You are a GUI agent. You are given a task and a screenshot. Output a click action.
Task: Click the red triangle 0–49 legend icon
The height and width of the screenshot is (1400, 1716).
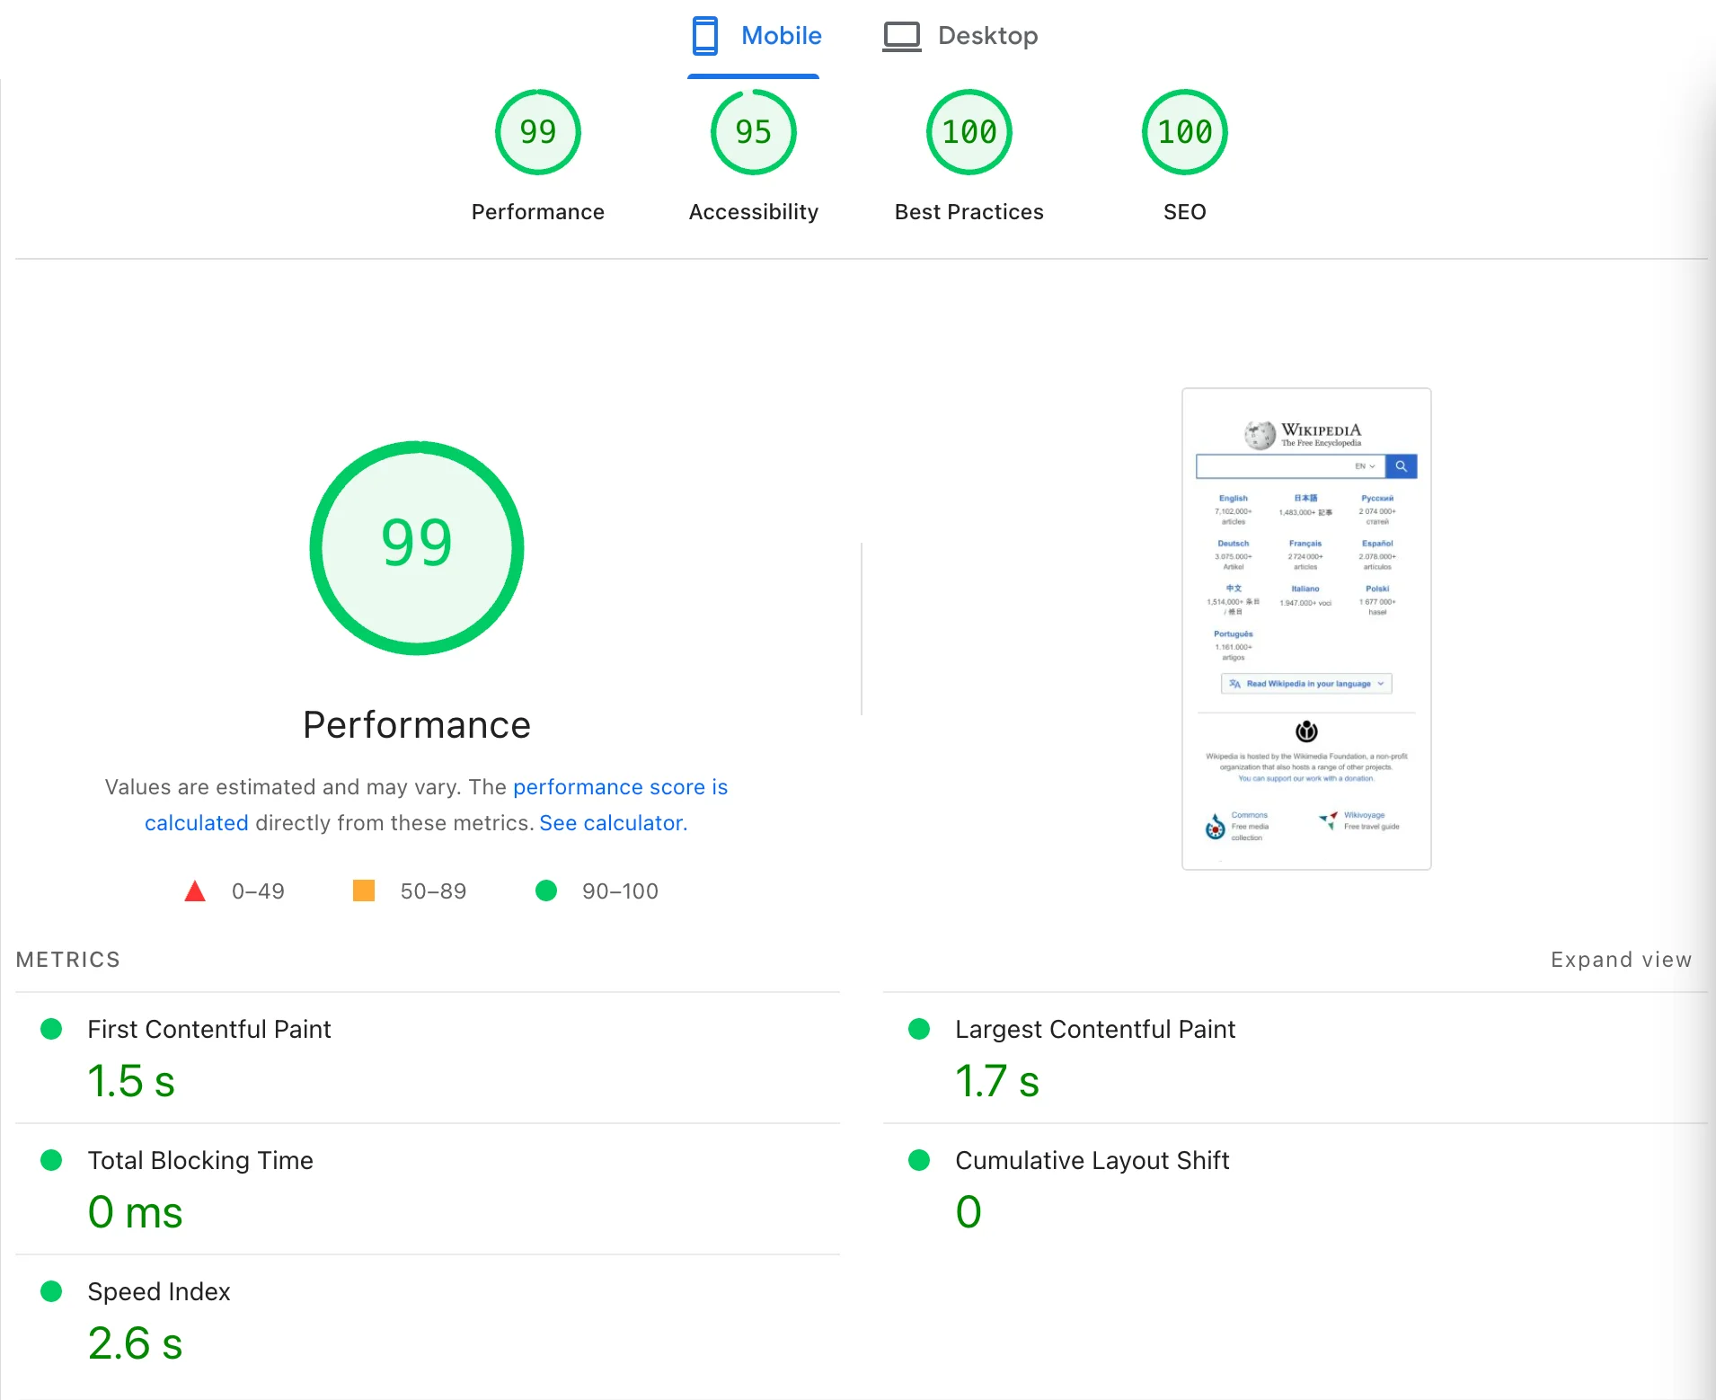195,891
